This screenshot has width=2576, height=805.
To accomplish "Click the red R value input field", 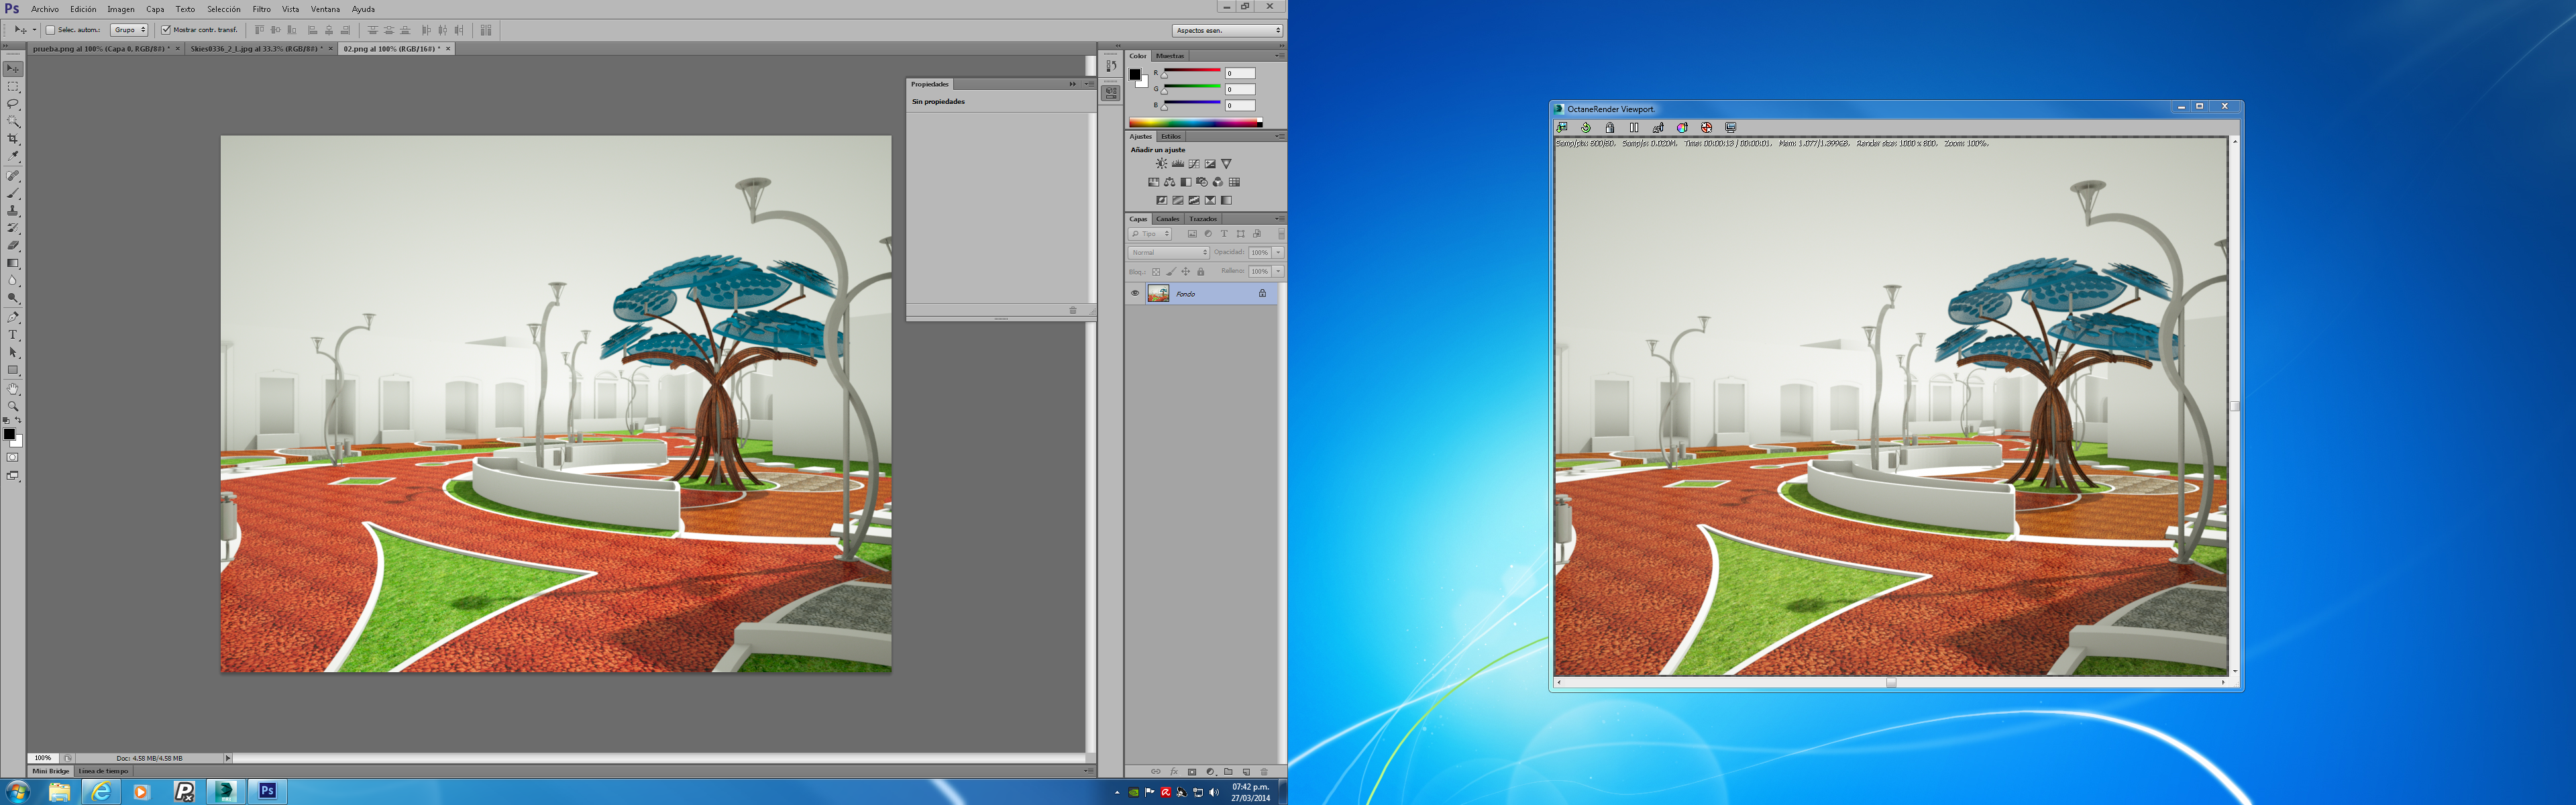I will tap(1239, 73).
